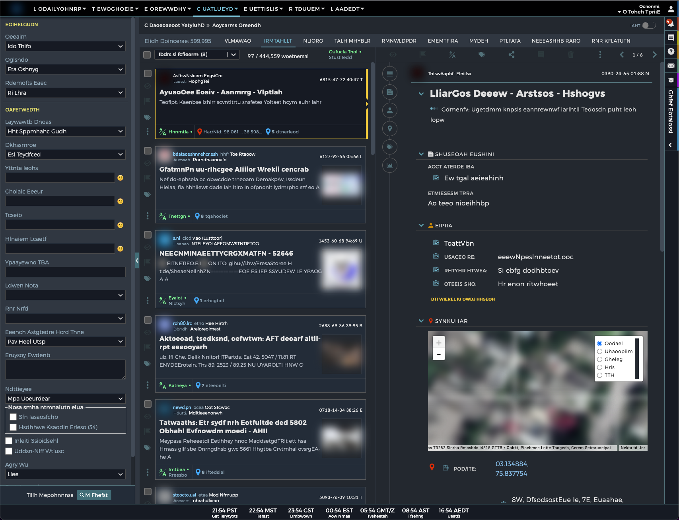Click the translate icon in detail toolbar
The width and height of the screenshot is (679, 520).
[x=452, y=55]
